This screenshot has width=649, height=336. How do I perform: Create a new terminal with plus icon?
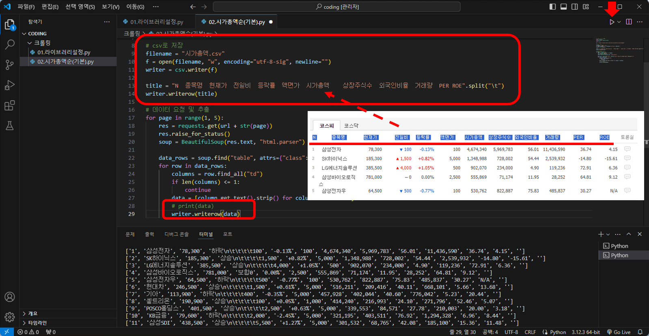point(601,234)
